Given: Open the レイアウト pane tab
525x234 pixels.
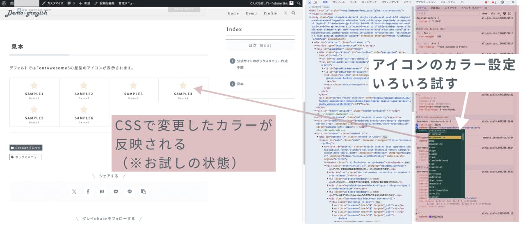Looking at the screenshot, I should pos(451,8).
